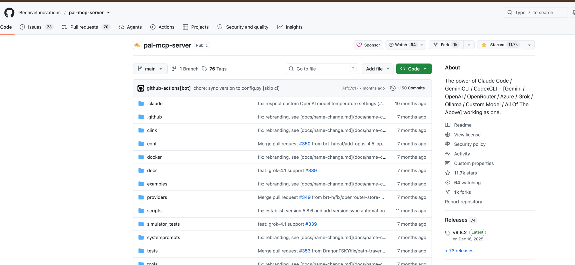Click the folder icon for scripts
The width and height of the screenshot is (575, 265).
(141, 211)
